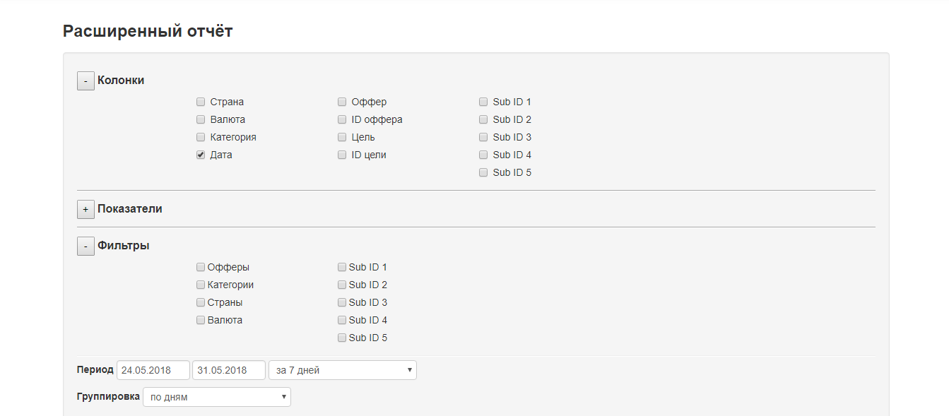This screenshot has height=416, width=949.
Task: Uncheck the Дата column checkbox
Action: [x=201, y=155]
